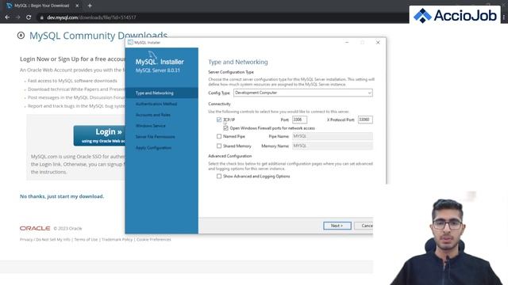Click the Cancel button in installer
Image resolution: width=508 pixels, height=285 pixels.
coord(364,226)
